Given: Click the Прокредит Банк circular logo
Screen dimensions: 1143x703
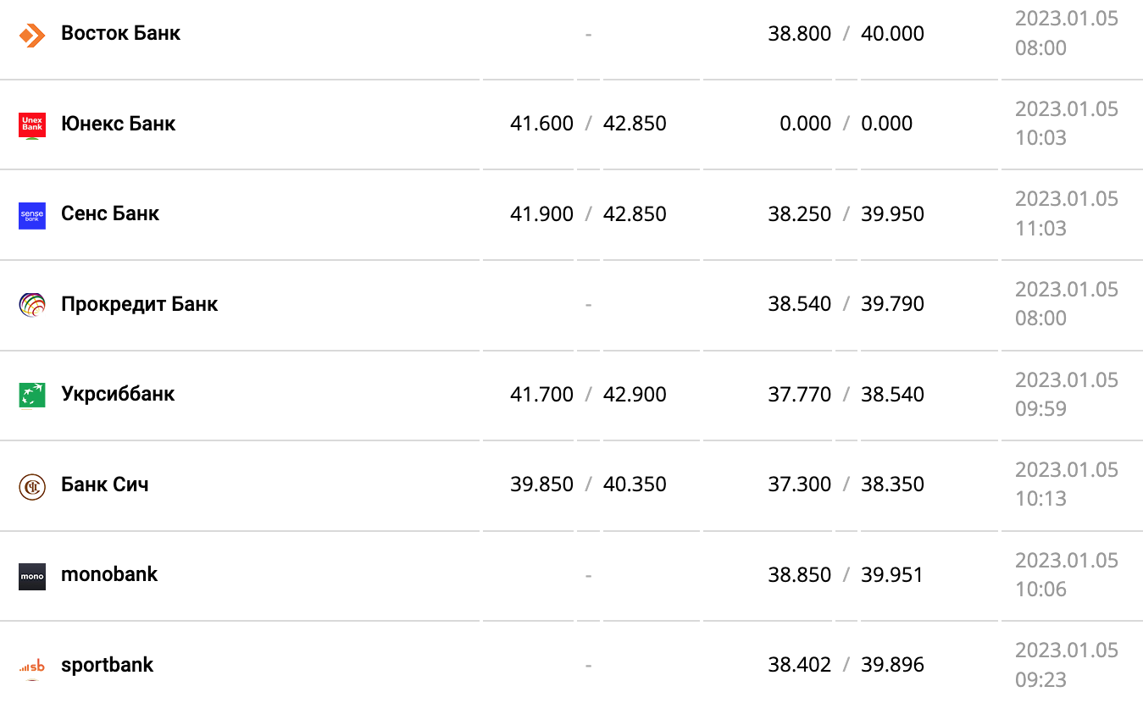Looking at the screenshot, I should click(x=32, y=305).
